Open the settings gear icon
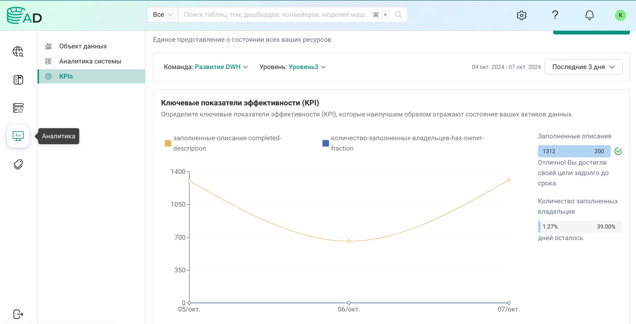636x324 pixels. click(x=522, y=15)
